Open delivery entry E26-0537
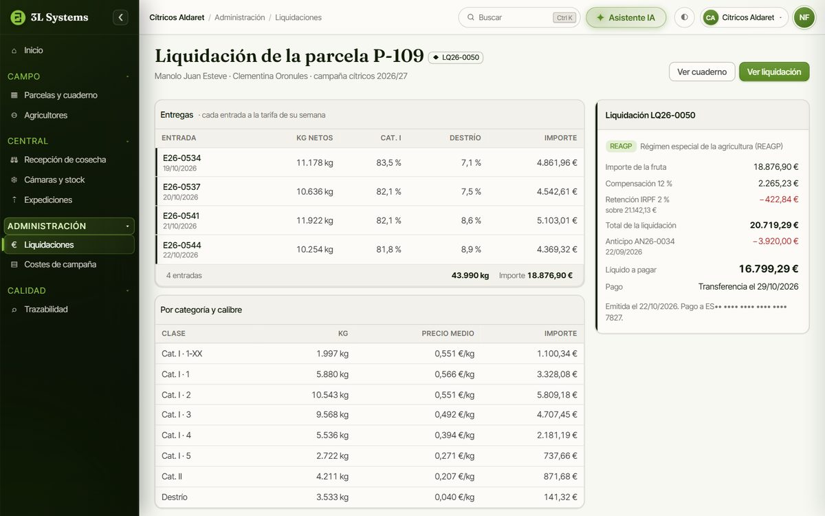825x516 pixels. (370, 191)
